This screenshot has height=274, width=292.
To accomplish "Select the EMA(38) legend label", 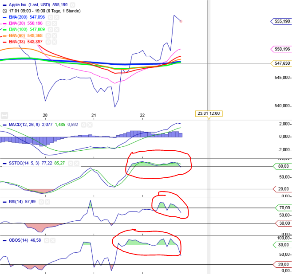I will pos(17,42).
